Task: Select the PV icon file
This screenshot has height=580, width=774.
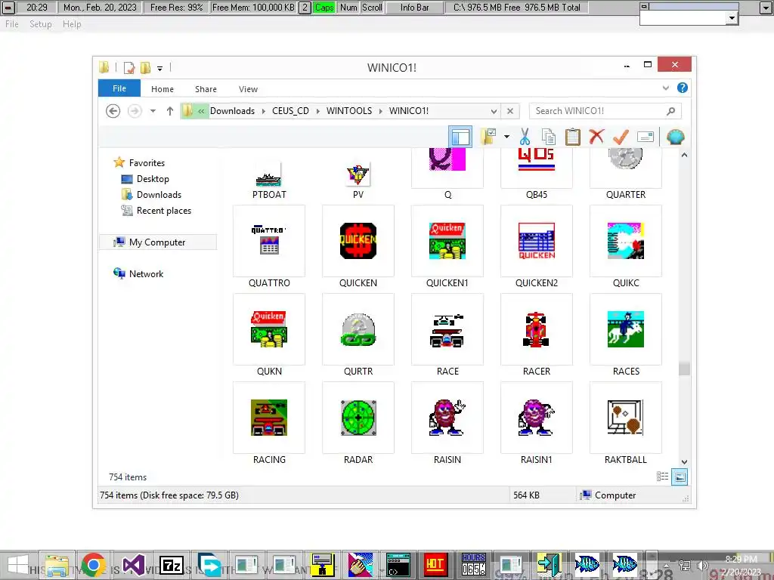Action: point(358,180)
